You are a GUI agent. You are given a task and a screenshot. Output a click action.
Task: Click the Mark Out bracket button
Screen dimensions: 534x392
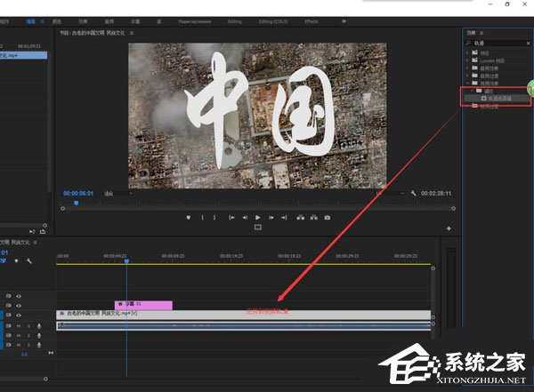[x=214, y=218]
